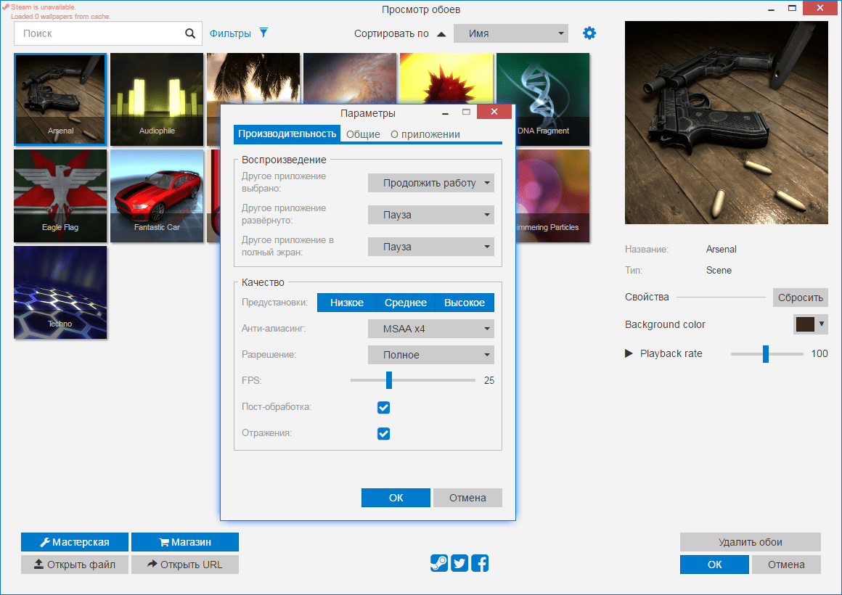Open the Twitter social icon

(x=459, y=563)
